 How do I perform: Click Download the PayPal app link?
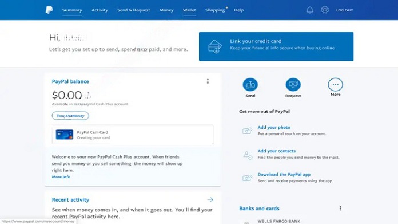coord(284,174)
